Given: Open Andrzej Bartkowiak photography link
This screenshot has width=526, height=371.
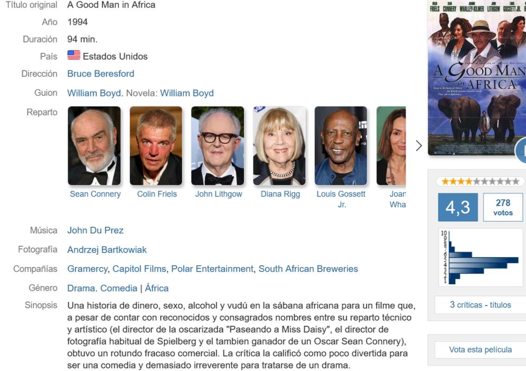Looking at the screenshot, I should tap(107, 250).
